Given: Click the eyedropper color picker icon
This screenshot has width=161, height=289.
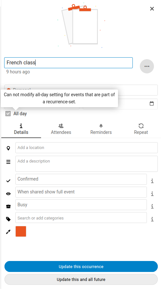Looking at the screenshot, I should point(8,232).
